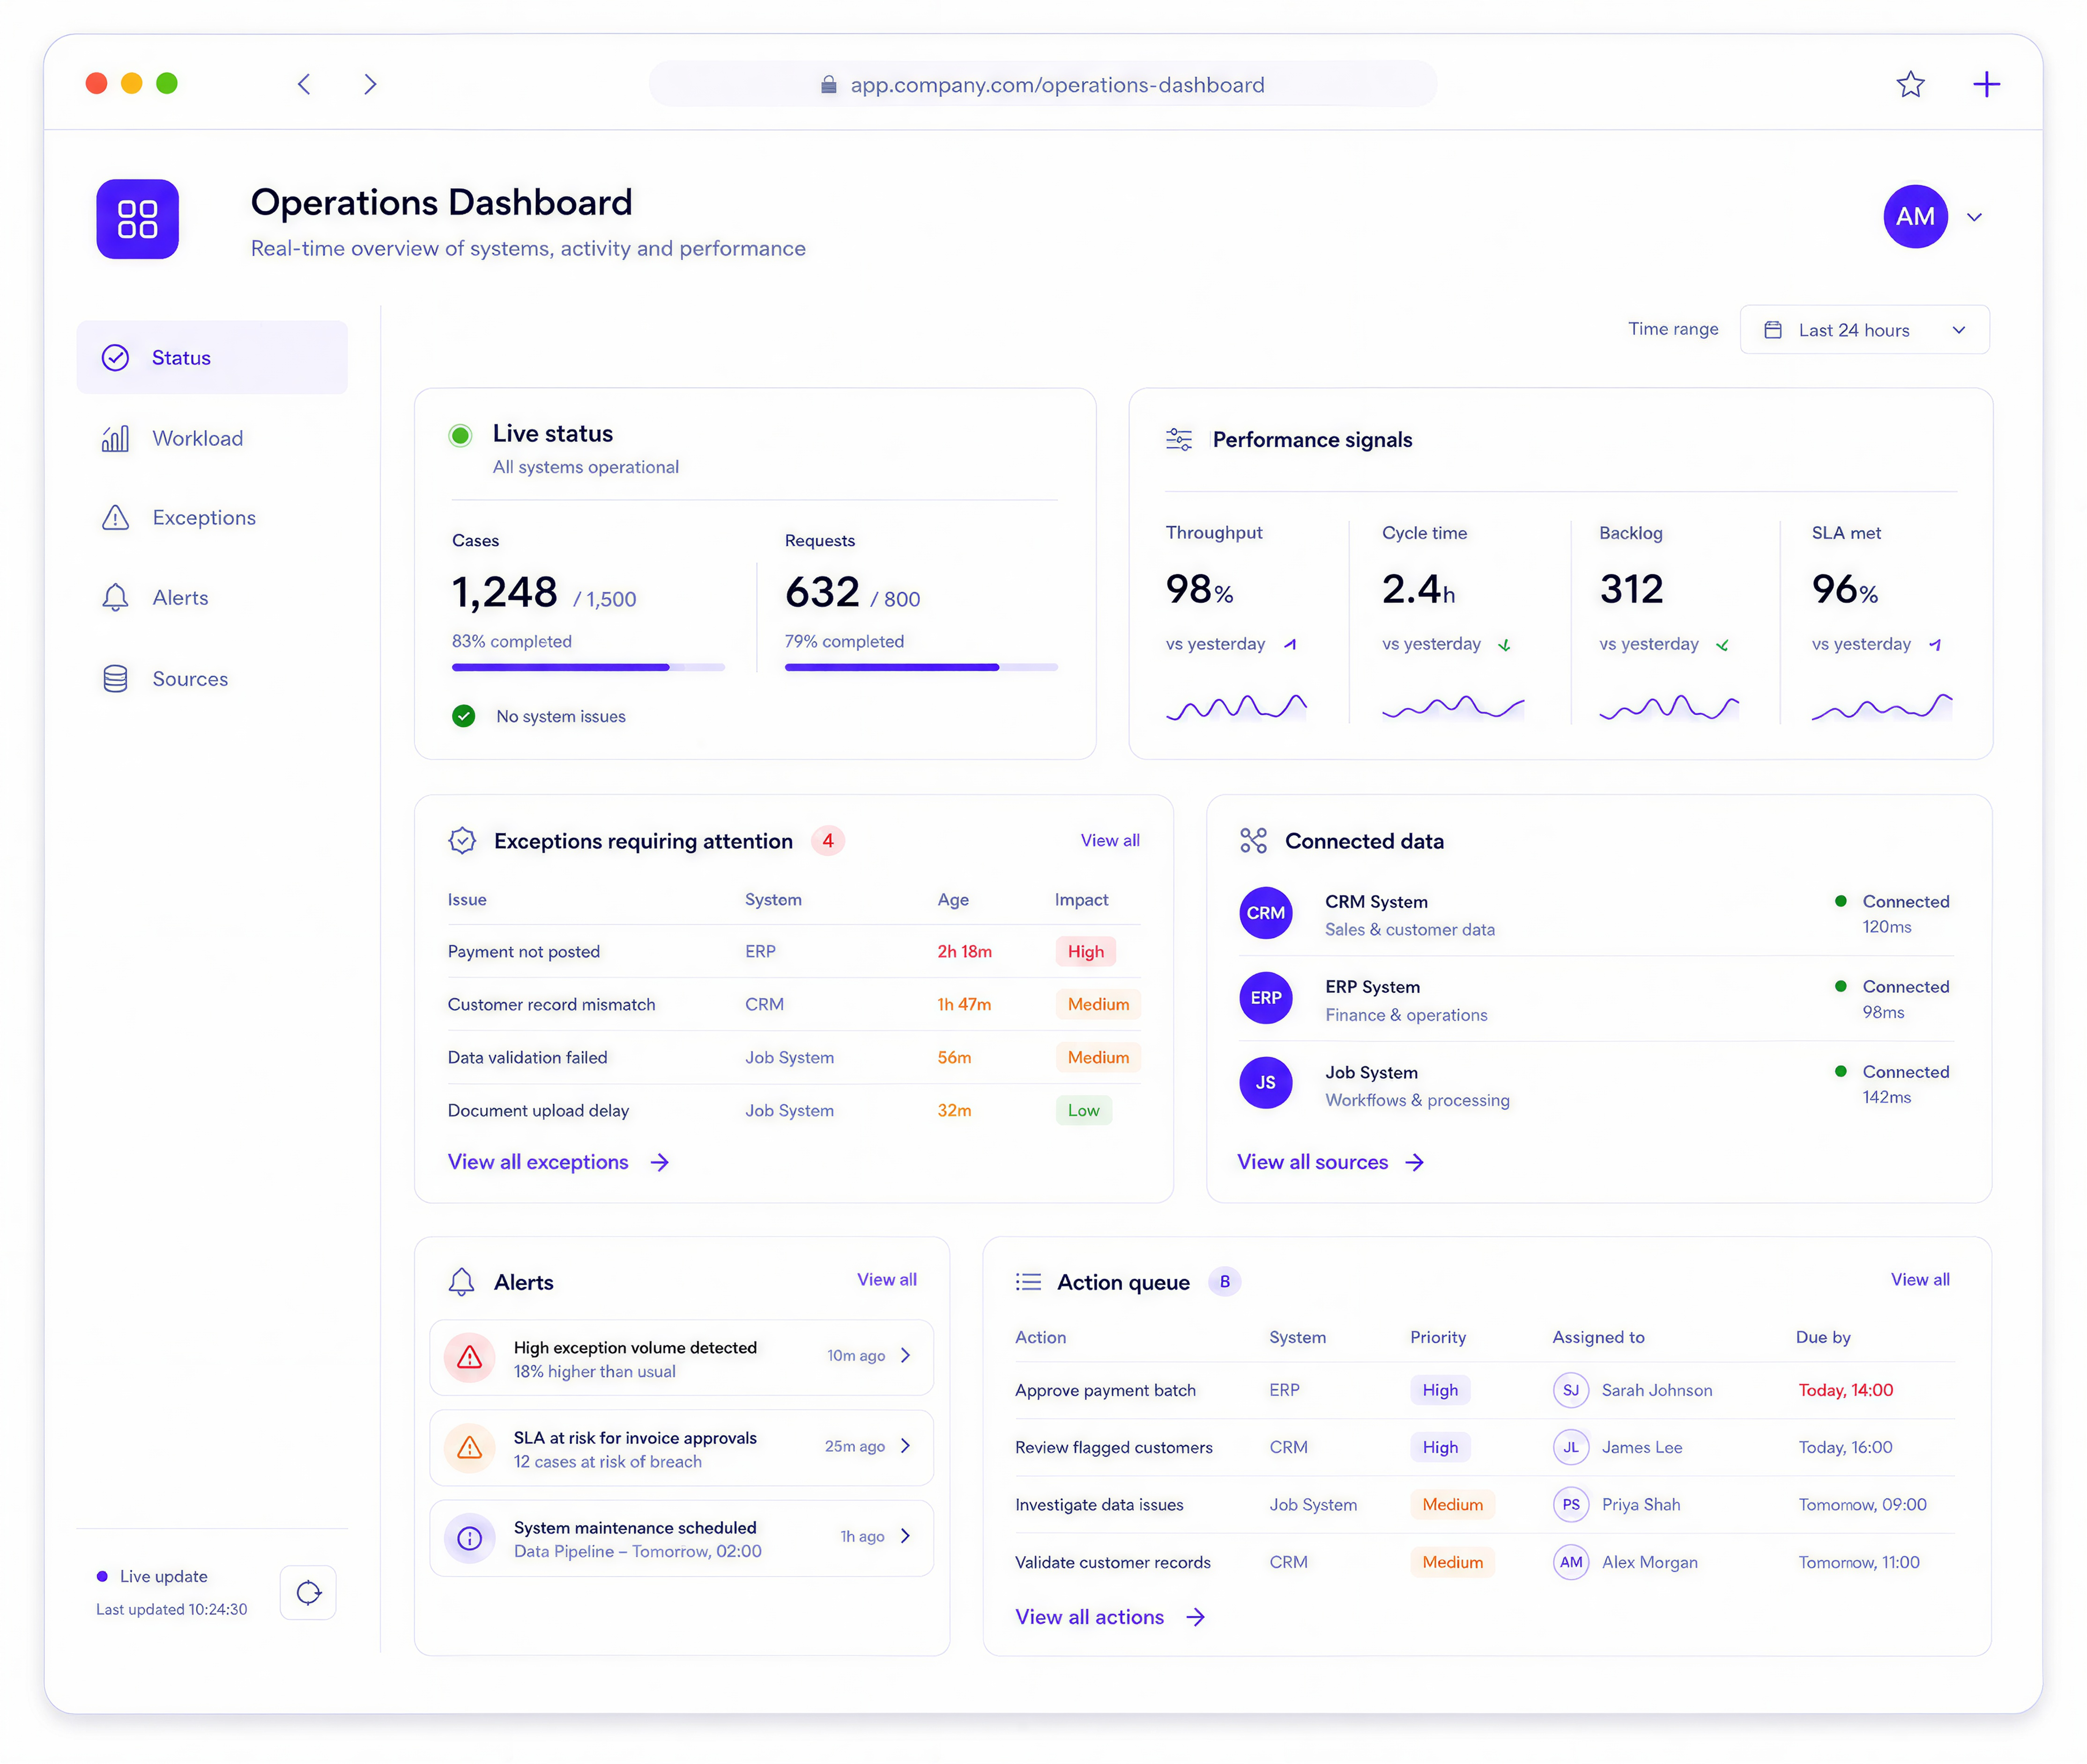Click the Medium priority tag for Validate customer records
This screenshot has width=2087, height=1764.
[x=1452, y=1563]
